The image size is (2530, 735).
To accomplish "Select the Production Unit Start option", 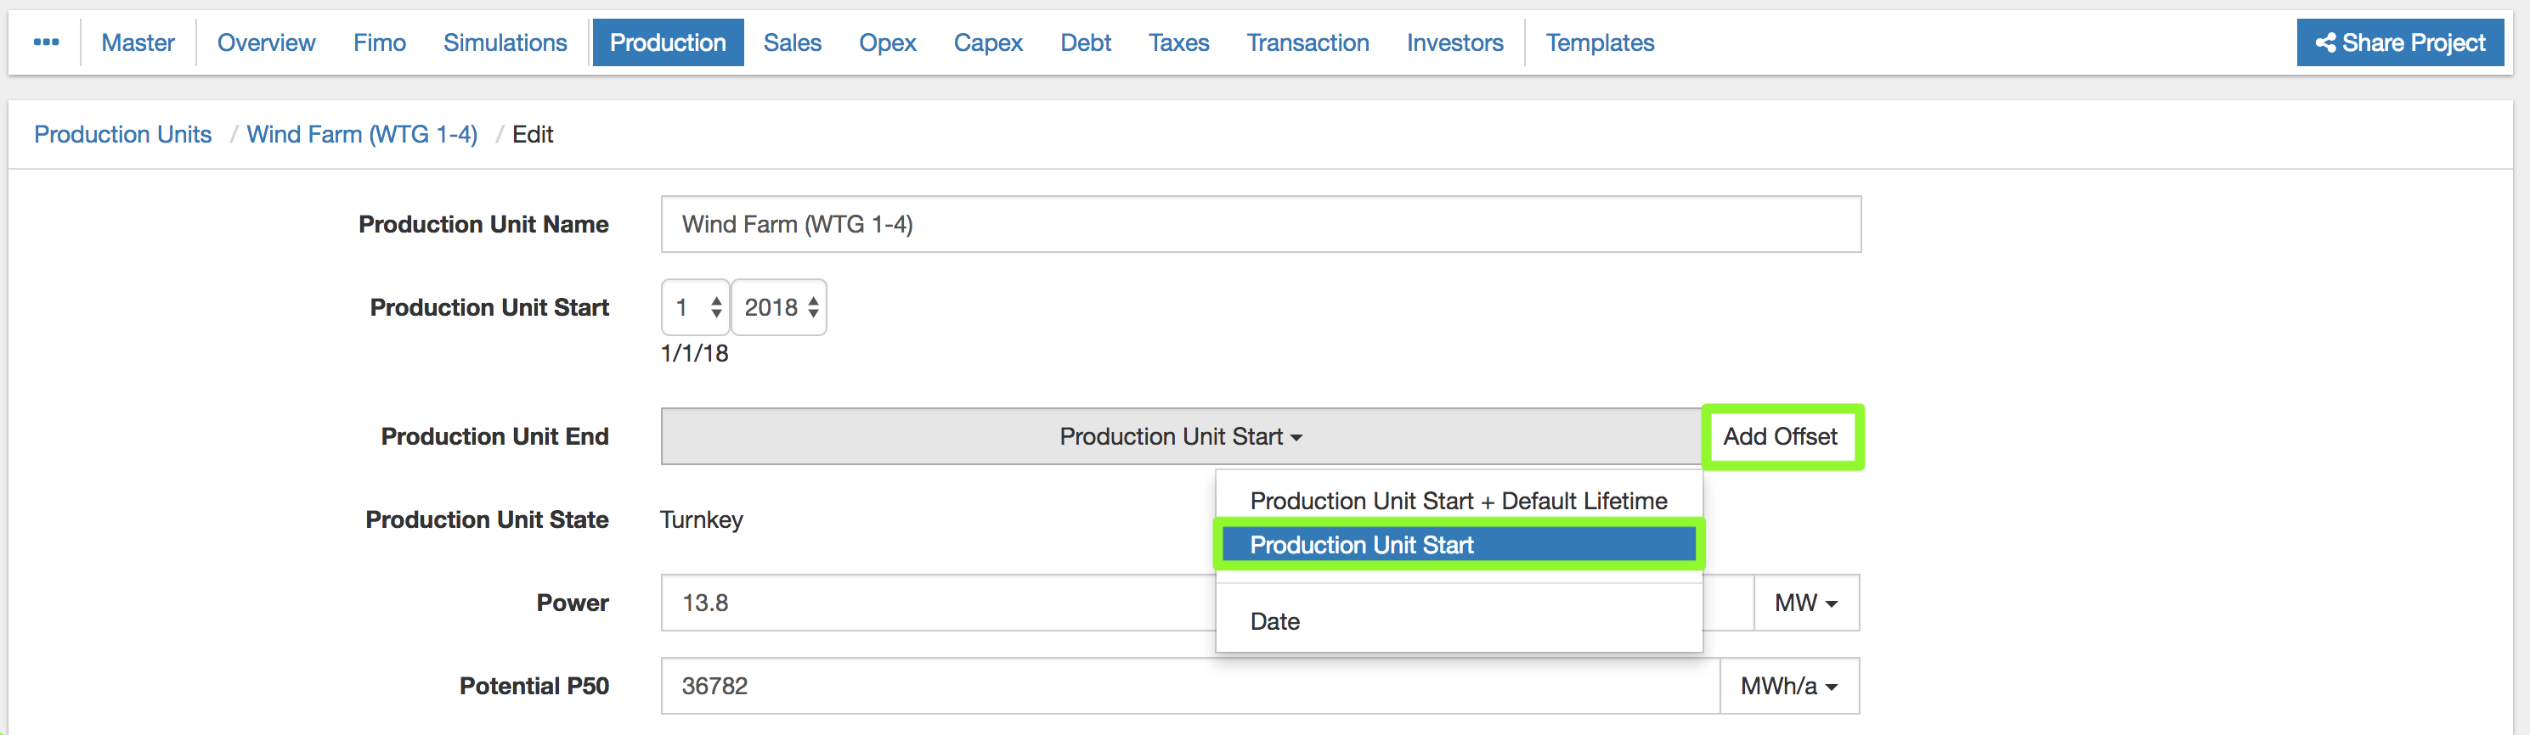I will (1458, 546).
